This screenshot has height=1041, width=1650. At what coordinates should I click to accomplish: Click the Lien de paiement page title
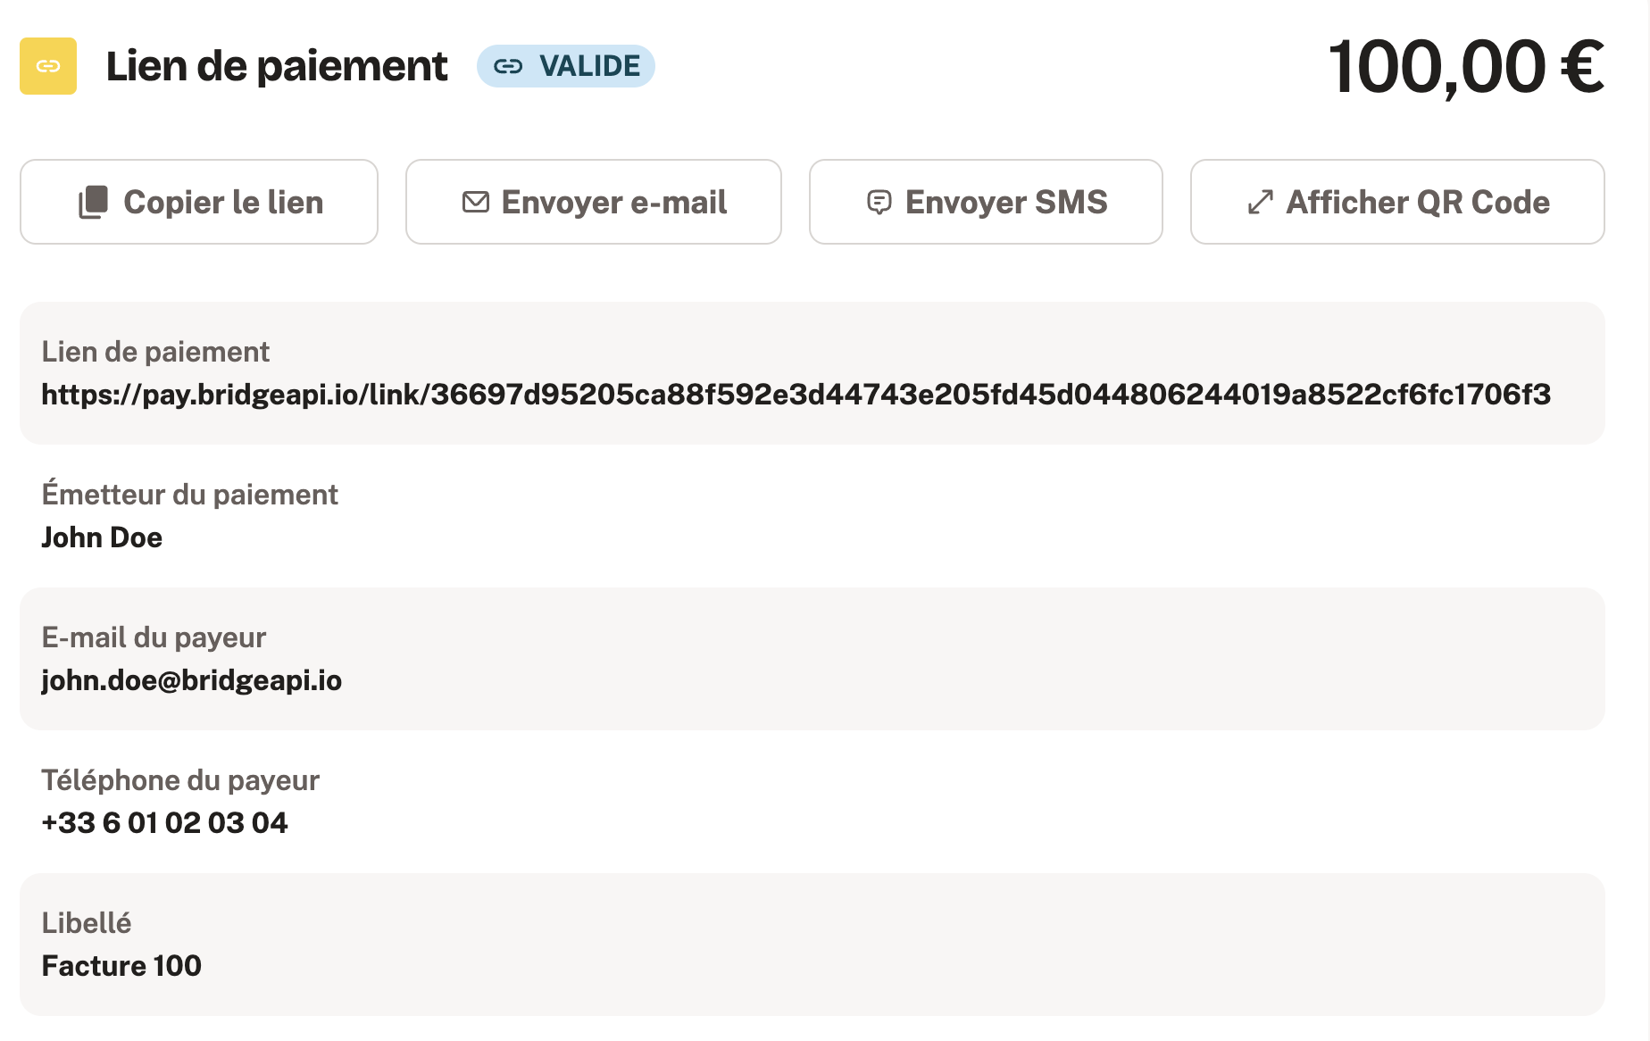[277, 66]
